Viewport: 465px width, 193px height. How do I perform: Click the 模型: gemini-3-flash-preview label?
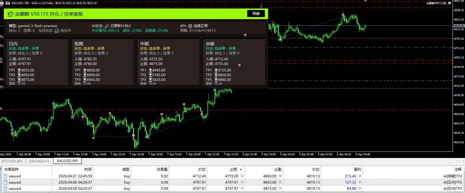[33, 26]
